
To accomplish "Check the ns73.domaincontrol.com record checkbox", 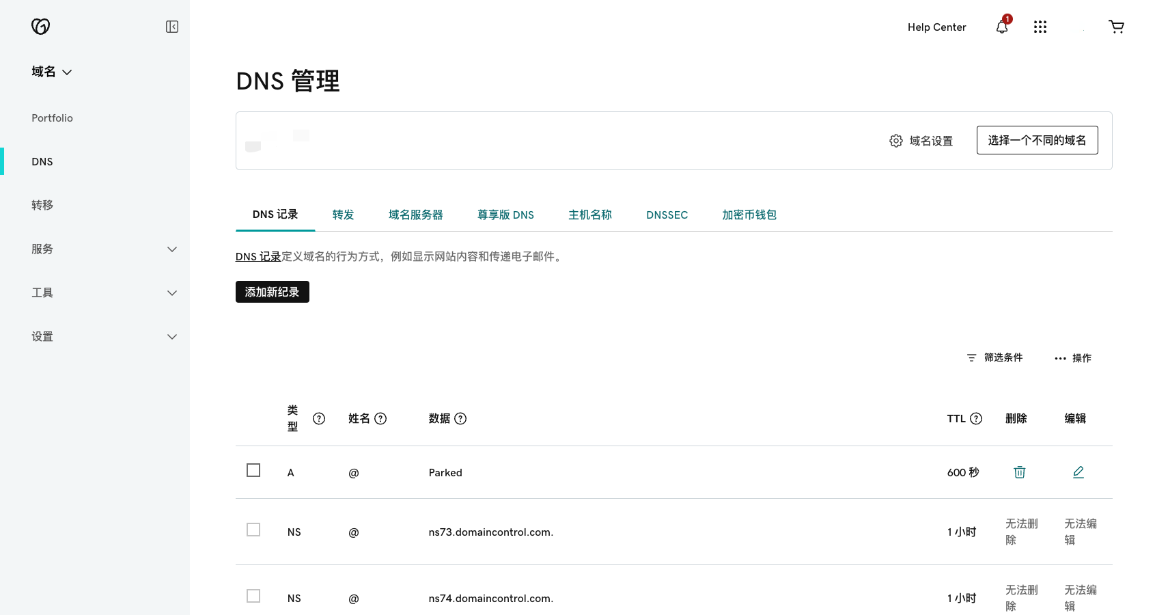I will pos(253,530).
